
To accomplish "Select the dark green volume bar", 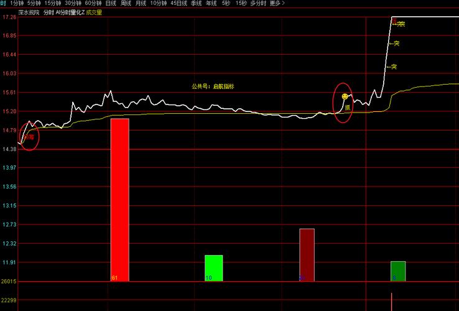I will (398, 271).
